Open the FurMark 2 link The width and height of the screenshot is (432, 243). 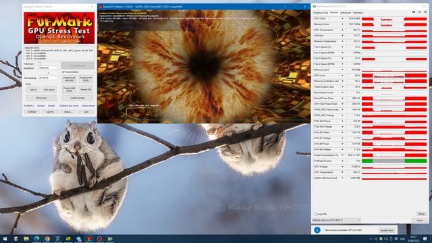point(29,106)
